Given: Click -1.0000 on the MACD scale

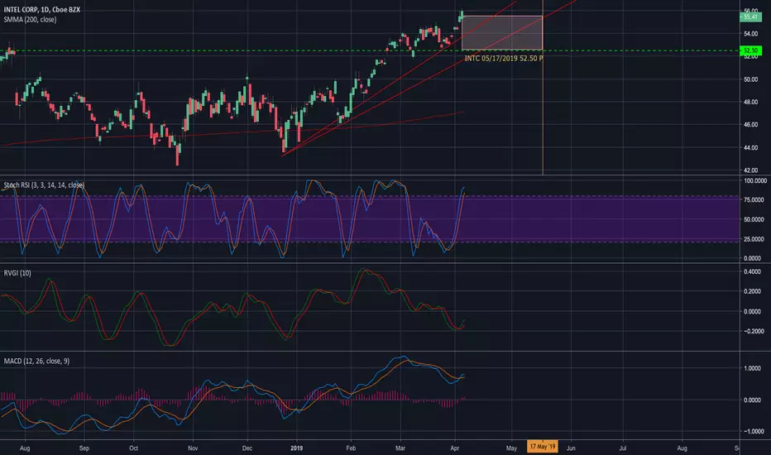Looking at the screenshot, I should click(752, 432).
